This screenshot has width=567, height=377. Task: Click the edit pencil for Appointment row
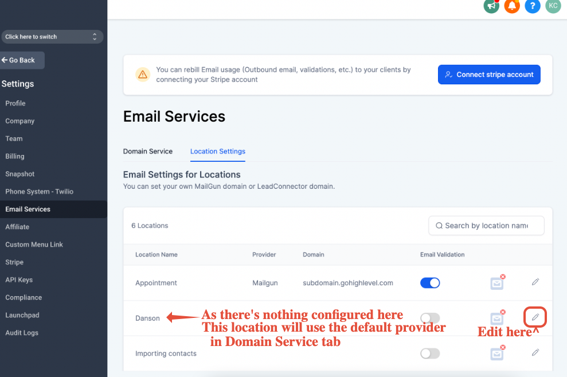point(535,282)
